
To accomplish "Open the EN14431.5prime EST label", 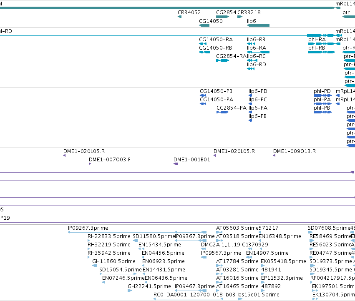I will pos(164,270).
